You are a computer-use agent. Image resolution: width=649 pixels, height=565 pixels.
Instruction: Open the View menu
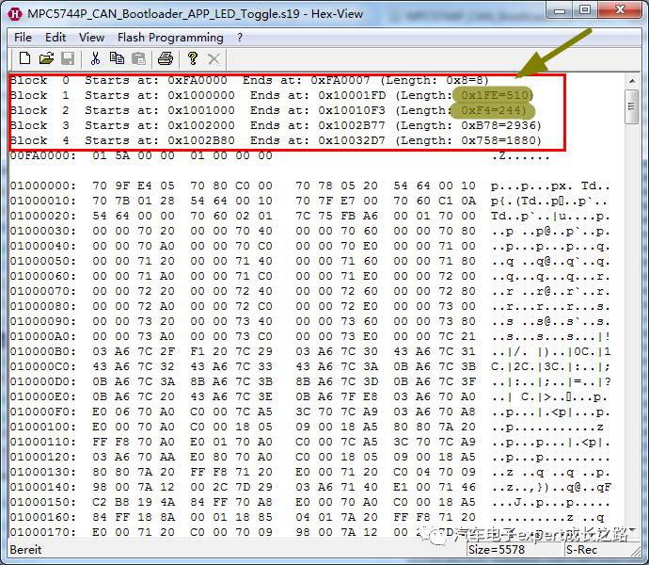click(91, 38)
